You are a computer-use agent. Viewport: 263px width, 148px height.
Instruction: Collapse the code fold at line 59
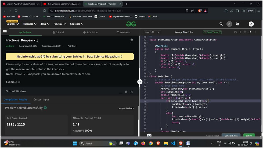[147, 76]
